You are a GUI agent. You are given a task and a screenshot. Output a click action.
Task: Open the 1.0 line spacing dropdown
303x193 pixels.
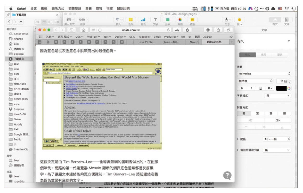(277, 139)
